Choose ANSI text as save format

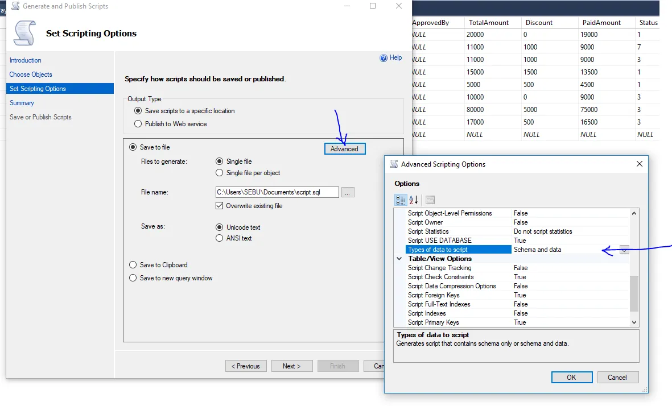click(x=220, y=238)
